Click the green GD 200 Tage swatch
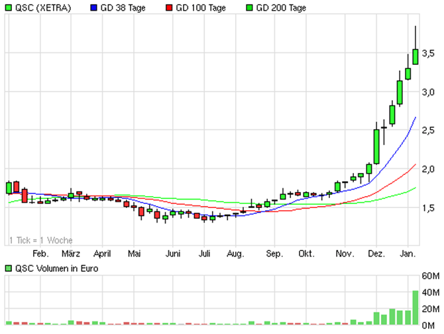The image size is (444, 334). coord(249,8)
